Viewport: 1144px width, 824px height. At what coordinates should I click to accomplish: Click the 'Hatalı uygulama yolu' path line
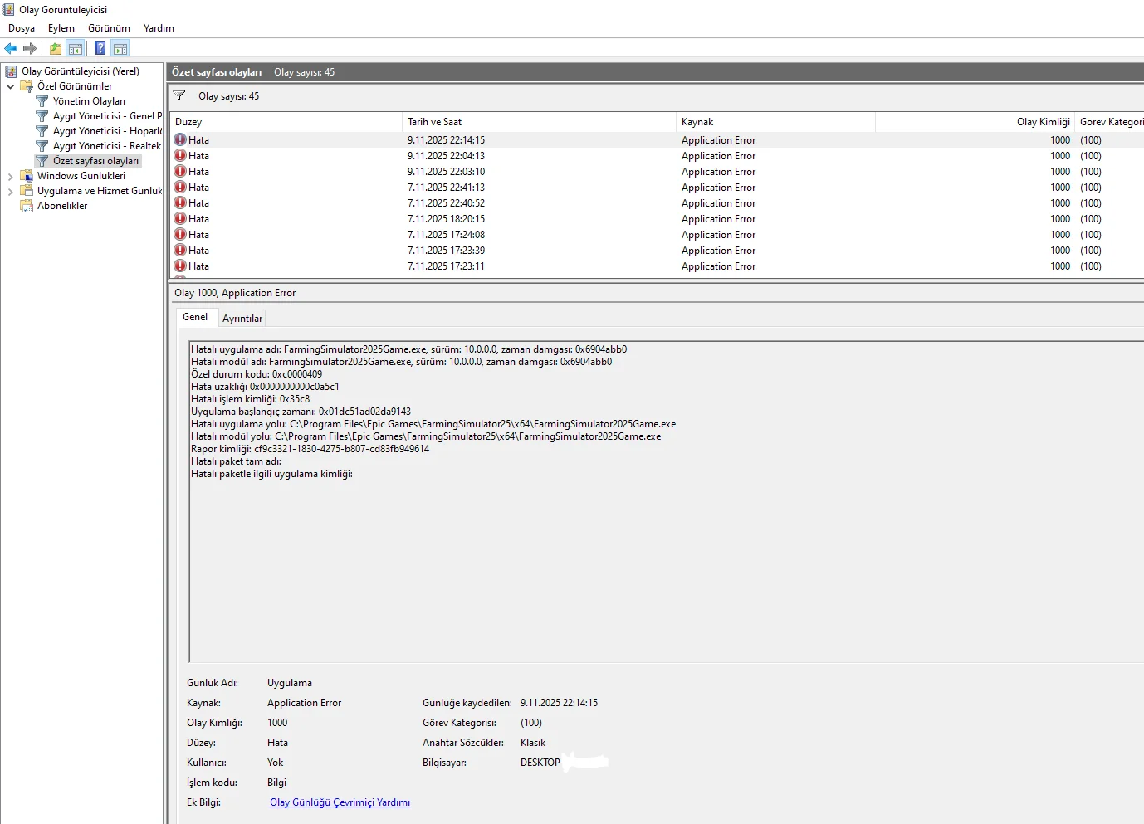[433, 424]
